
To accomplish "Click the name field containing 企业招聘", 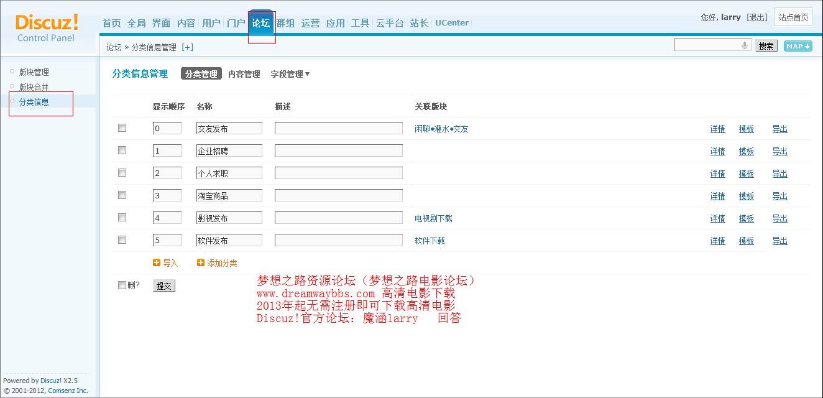I will [x=229, y=150].
